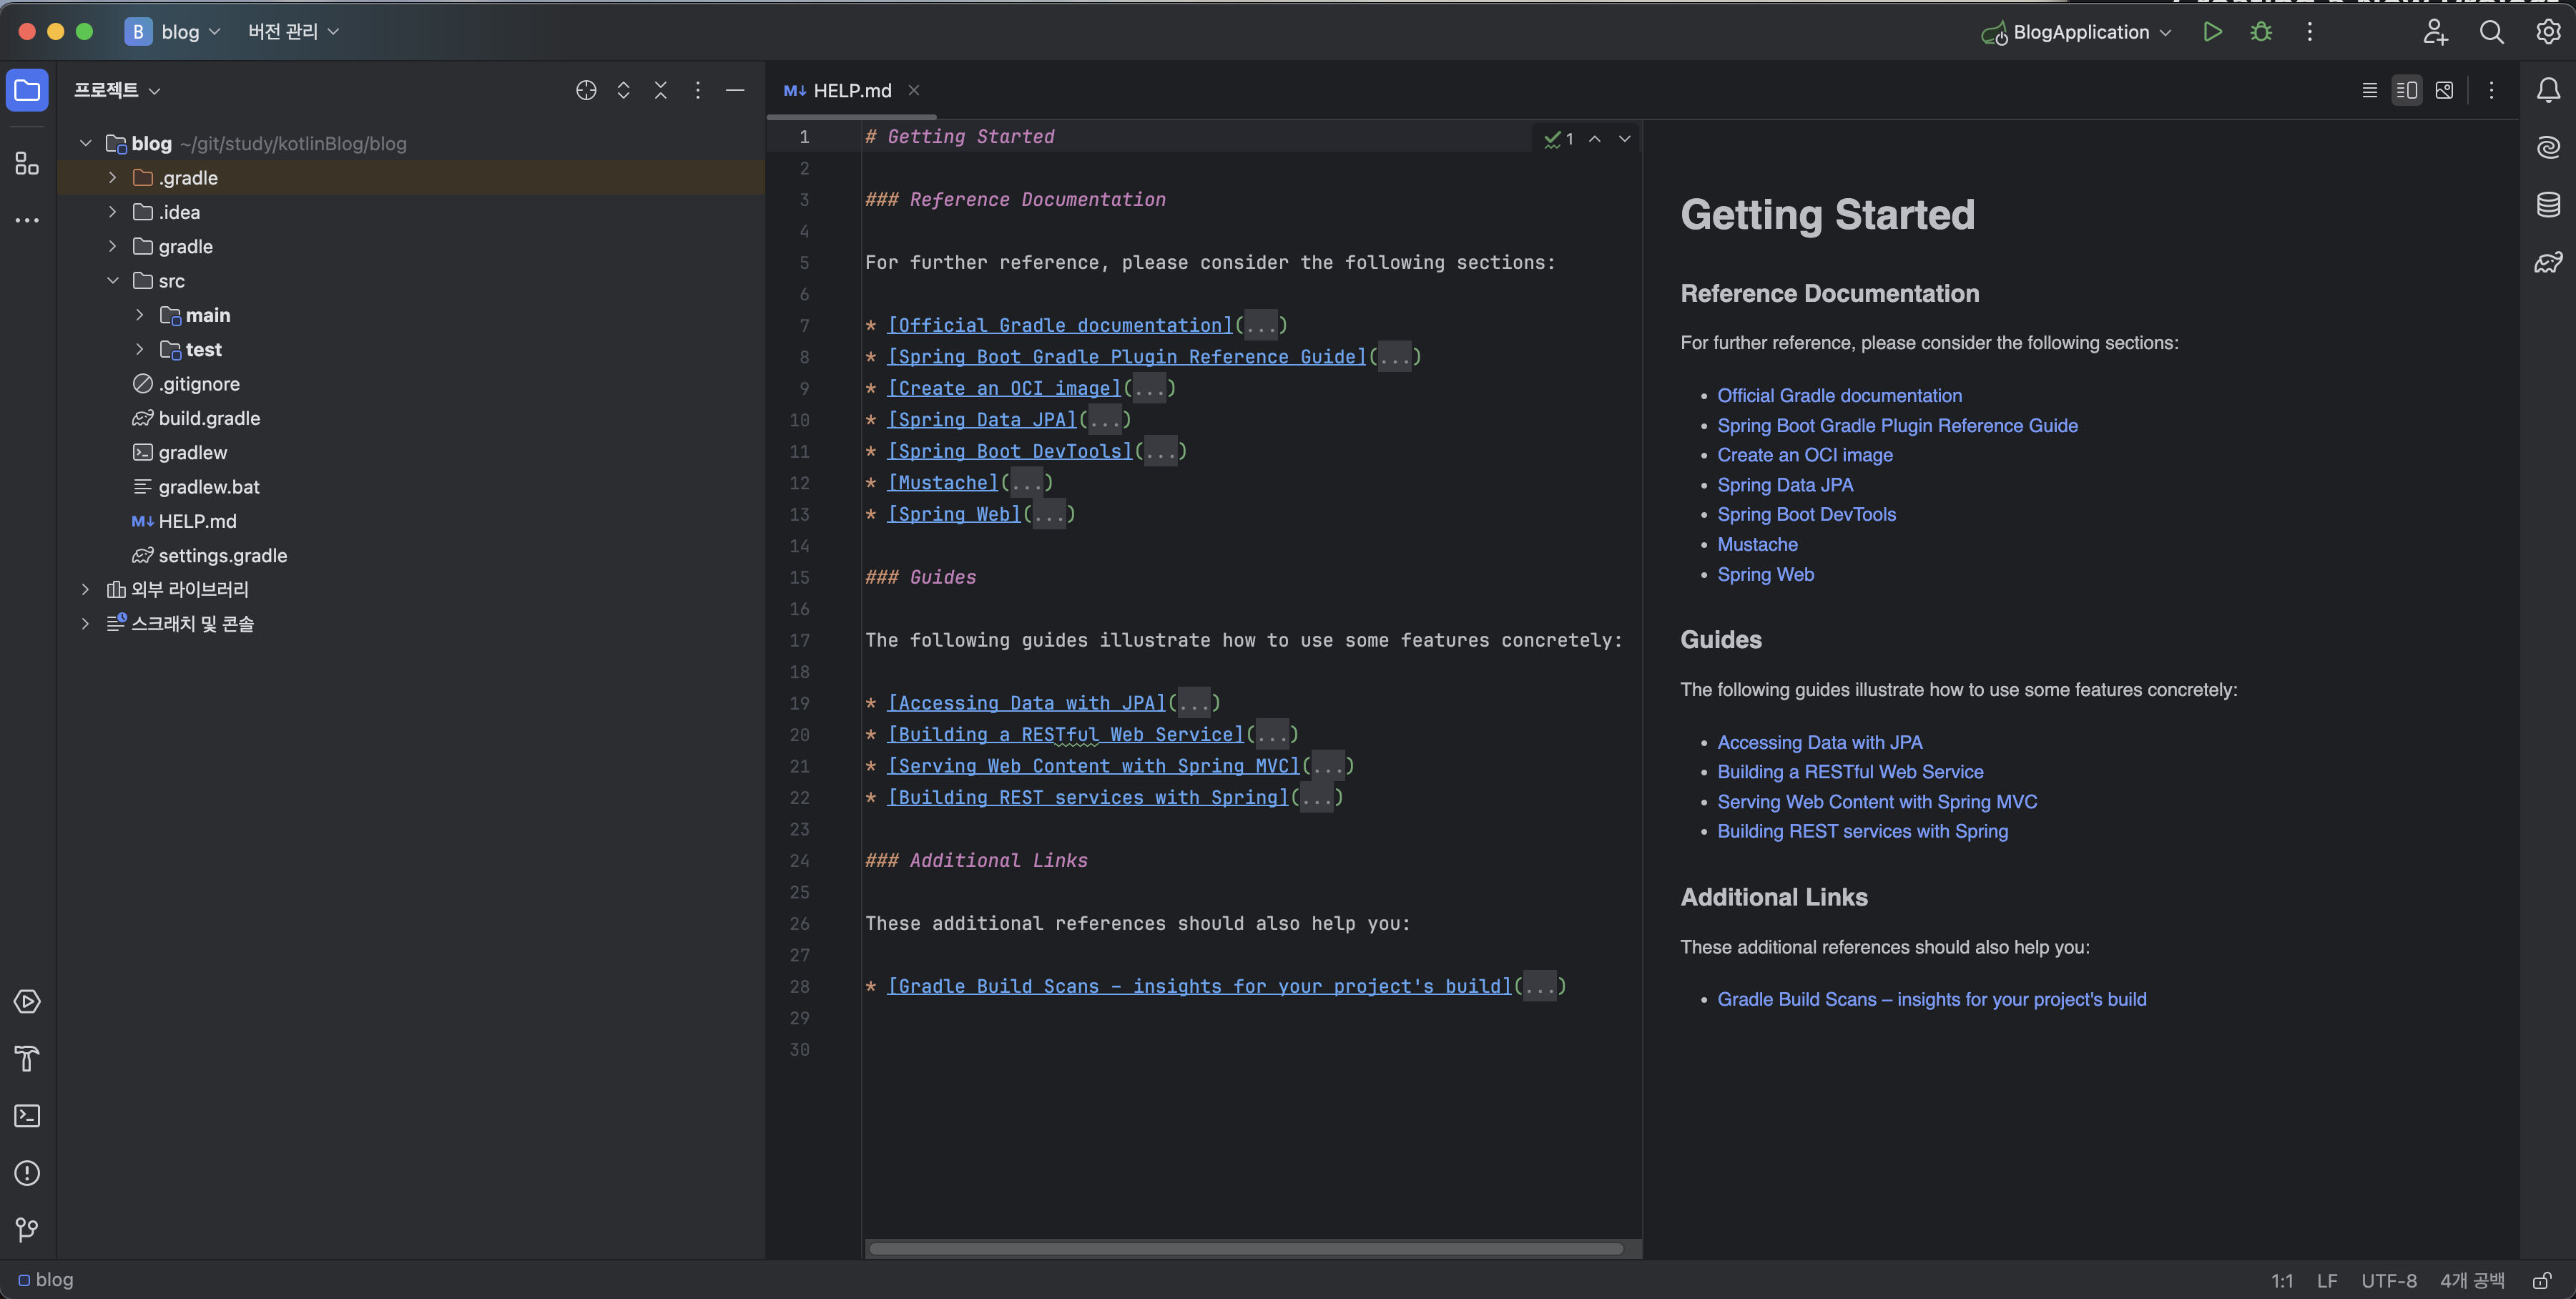The image size is (2576, 1299).
Task: Switch to preview-only view mode
Action: (x=2444, y=90)
